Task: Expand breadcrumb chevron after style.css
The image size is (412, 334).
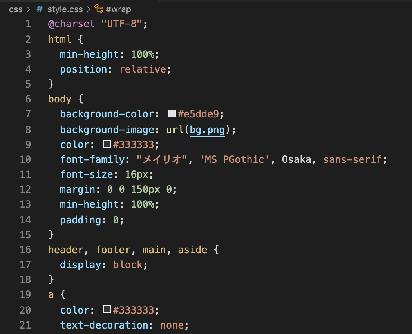Action: coord(89,9)
